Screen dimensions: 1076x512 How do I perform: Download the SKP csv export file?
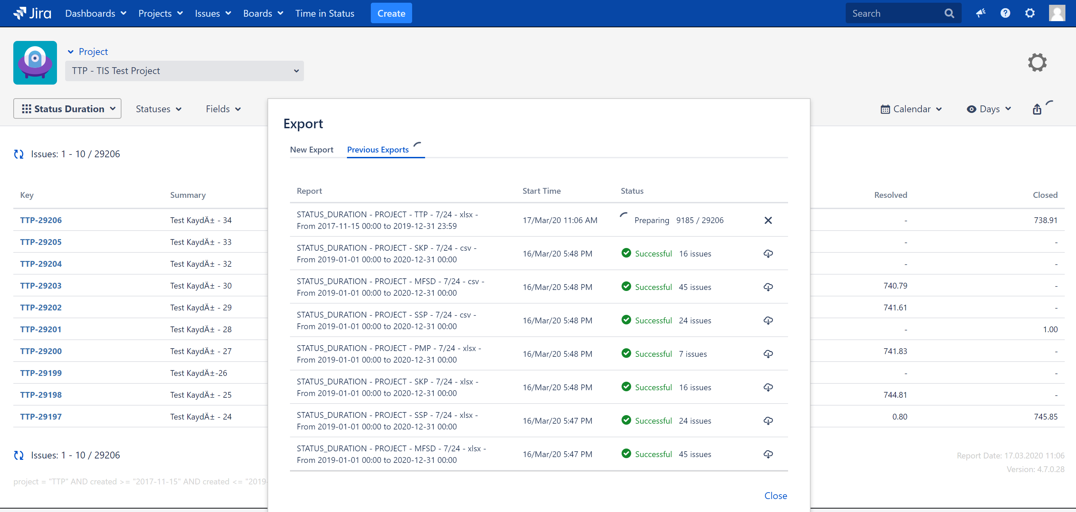768,253
